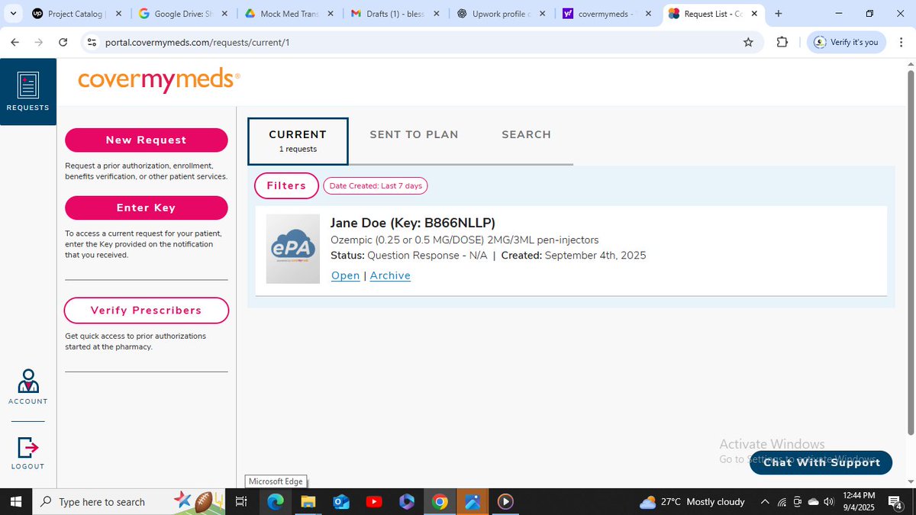Open the media player taskbar icon
The width and height of the screenshot is (916, 515).
click(505, 501)
